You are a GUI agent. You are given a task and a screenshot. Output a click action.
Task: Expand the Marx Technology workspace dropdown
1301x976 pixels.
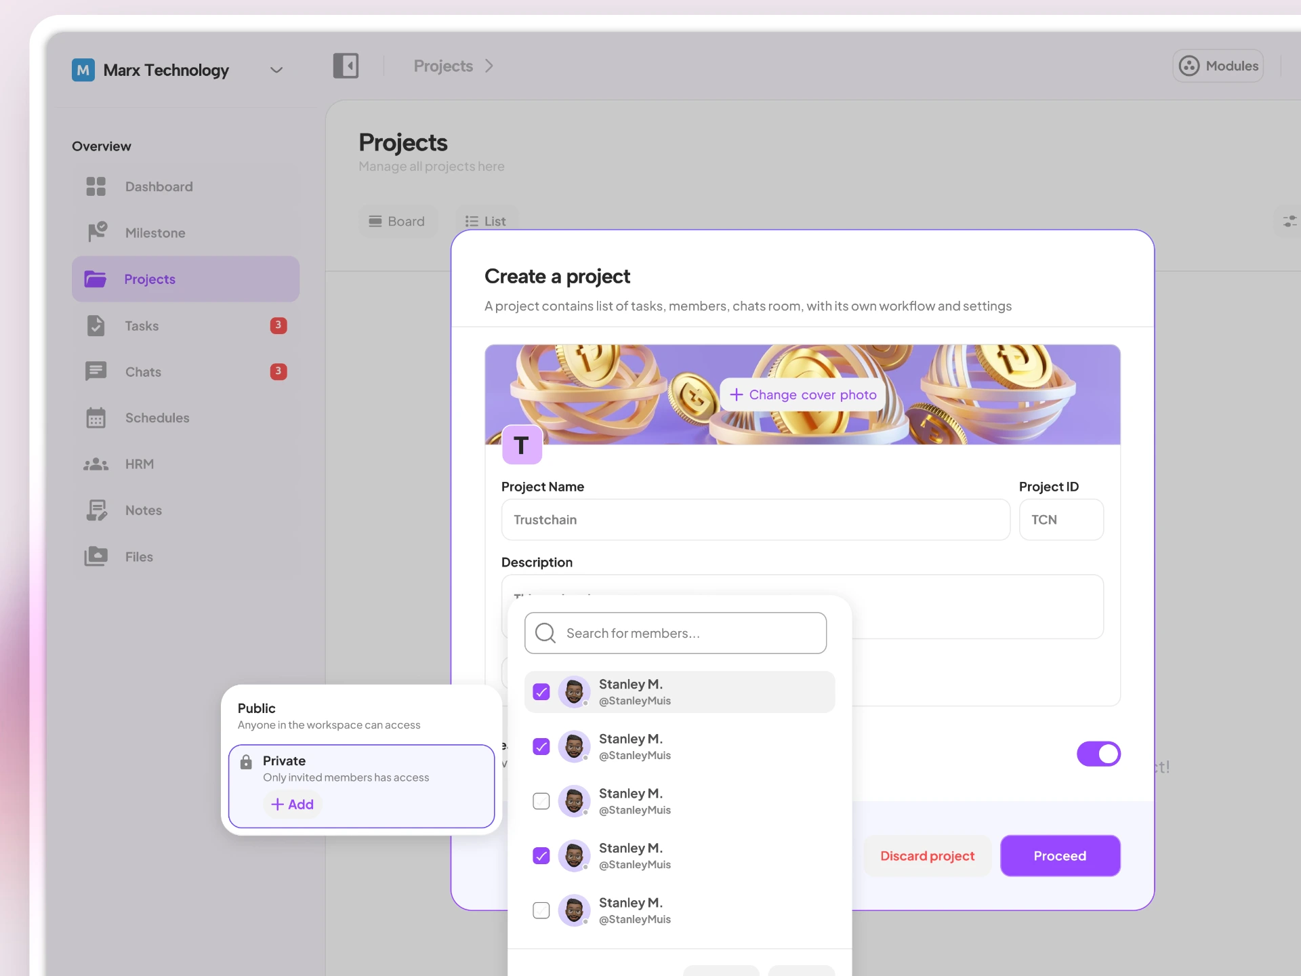(x=276, y=70)
